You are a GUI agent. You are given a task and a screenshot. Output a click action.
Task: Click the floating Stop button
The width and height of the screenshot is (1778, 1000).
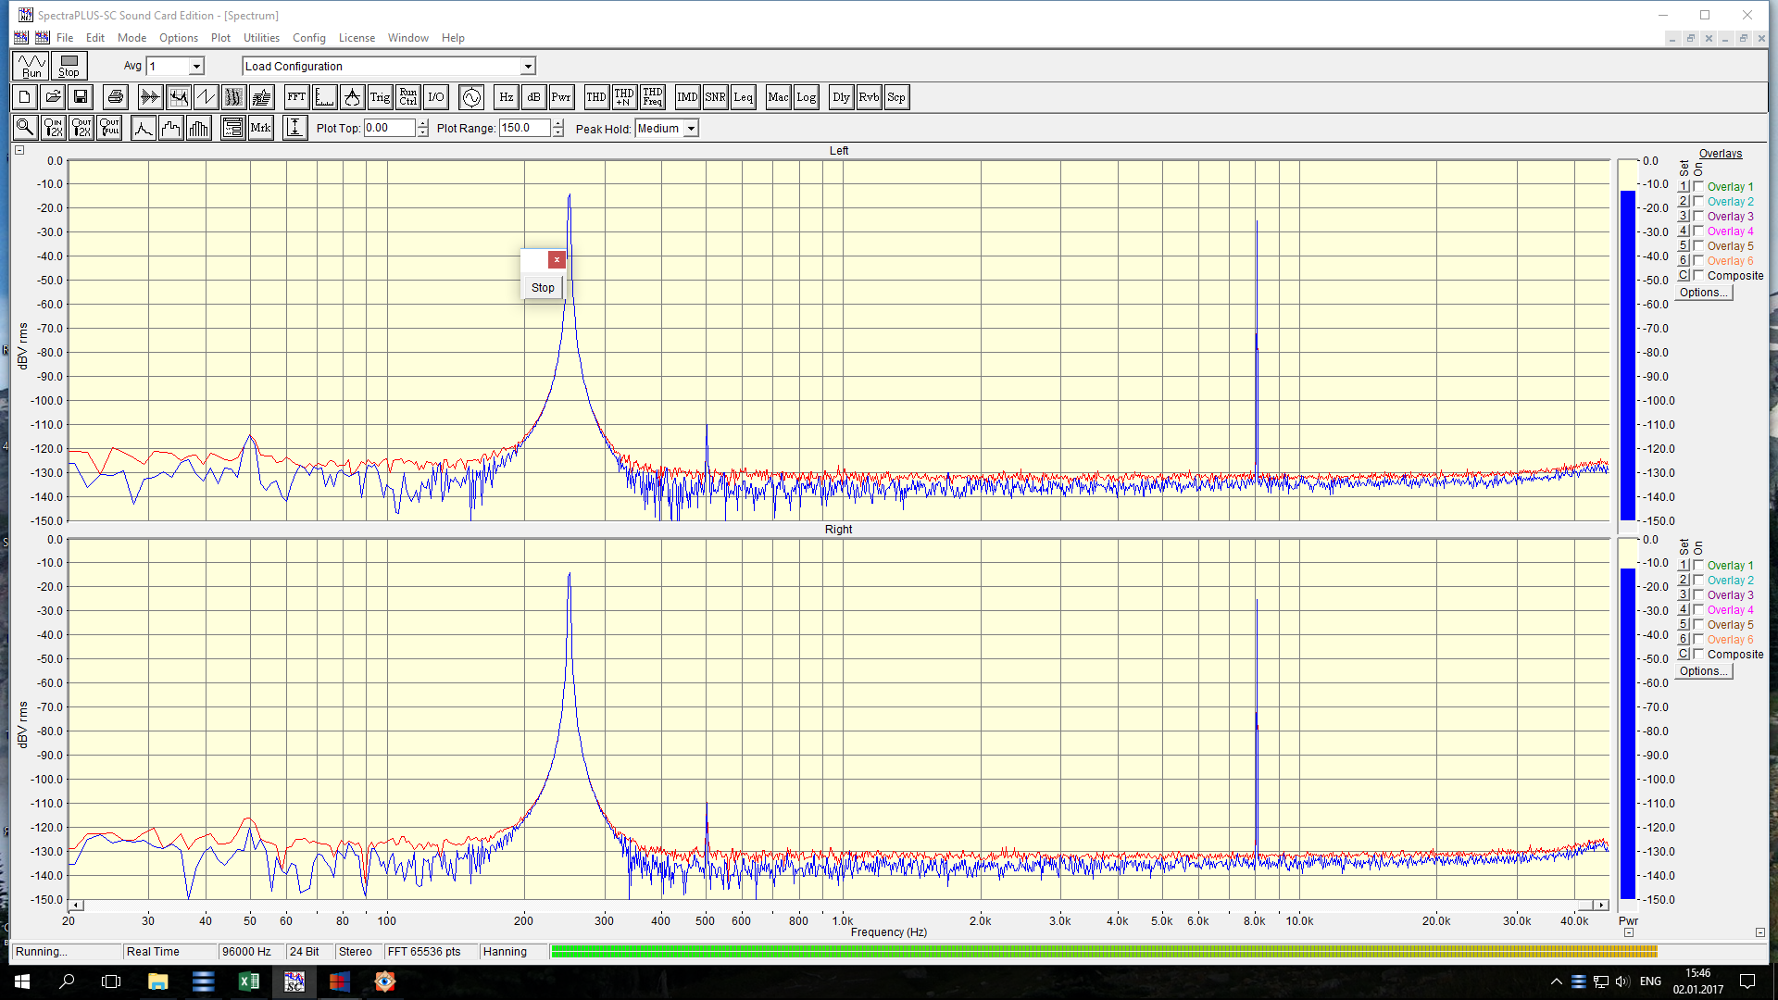pyautogui.click(x=543, y=288)
